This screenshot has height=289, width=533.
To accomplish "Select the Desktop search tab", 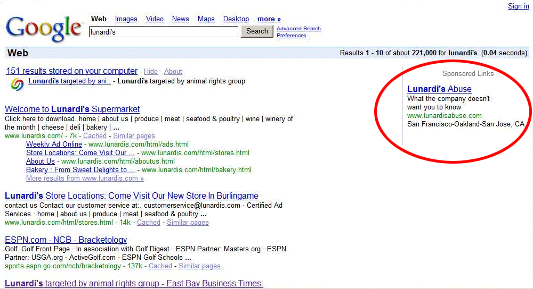I will (x=236, y=19).
